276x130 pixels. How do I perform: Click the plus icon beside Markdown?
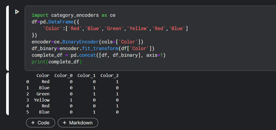coord(64,123)
